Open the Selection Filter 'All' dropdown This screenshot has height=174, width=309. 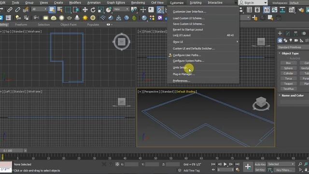pos(40,9)
